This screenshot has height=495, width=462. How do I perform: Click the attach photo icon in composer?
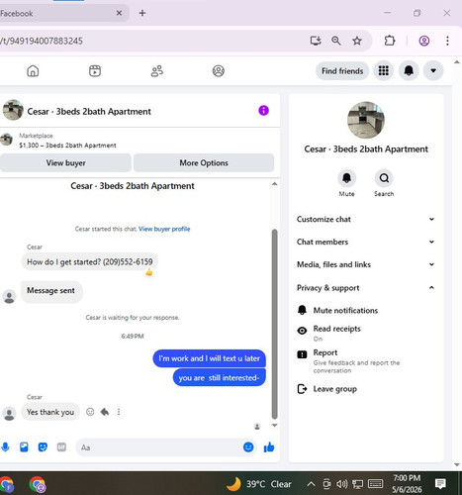click(x=24, y=447)
